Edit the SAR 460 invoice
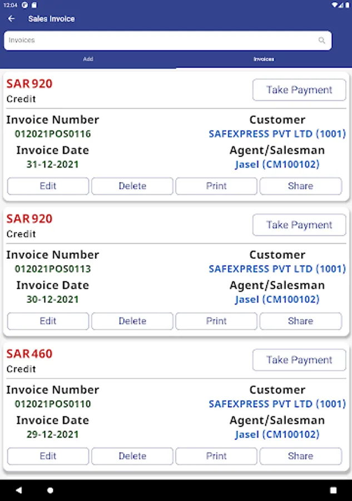The image size is (352, 501). tap(48, 456)
